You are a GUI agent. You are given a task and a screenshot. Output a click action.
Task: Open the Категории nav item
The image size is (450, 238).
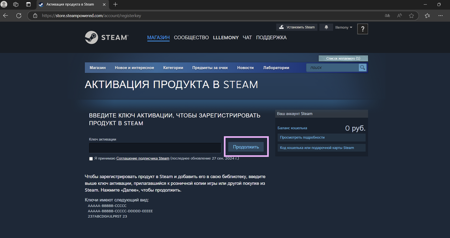pos(173,68)
